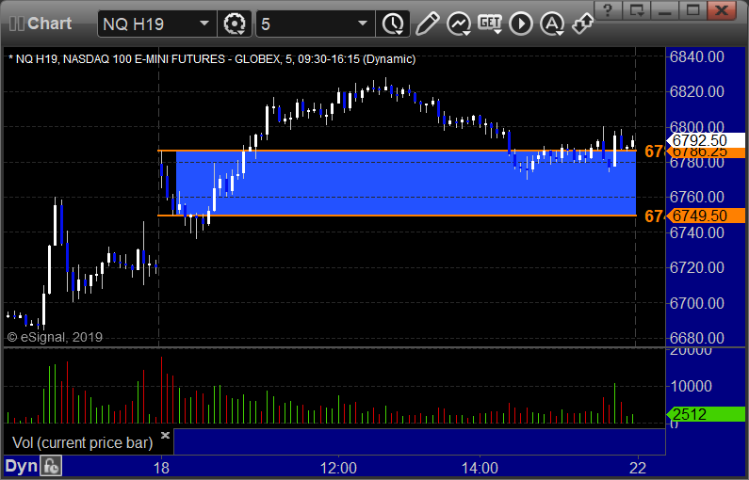Open chart settings gear icon

pos(235,24)
